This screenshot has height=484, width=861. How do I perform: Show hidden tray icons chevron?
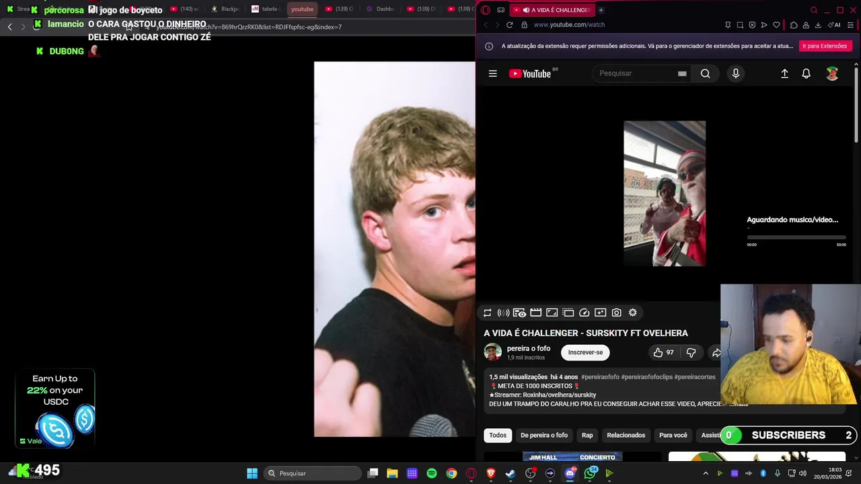point(705,473)
